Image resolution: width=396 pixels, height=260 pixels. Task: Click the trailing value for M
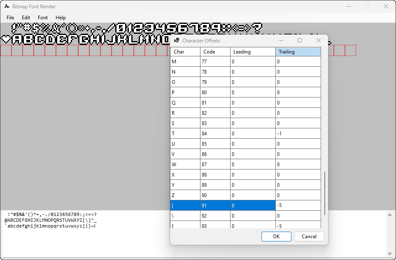(x=298, y=62)
